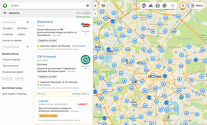Viewport: 207px width, 125px height.
Task: Click the Заказать выезд button
Action: pos(48,116)
